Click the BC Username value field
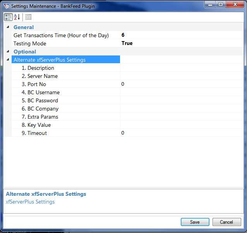The height and width of the screenshot is (233, 247). 182,92
